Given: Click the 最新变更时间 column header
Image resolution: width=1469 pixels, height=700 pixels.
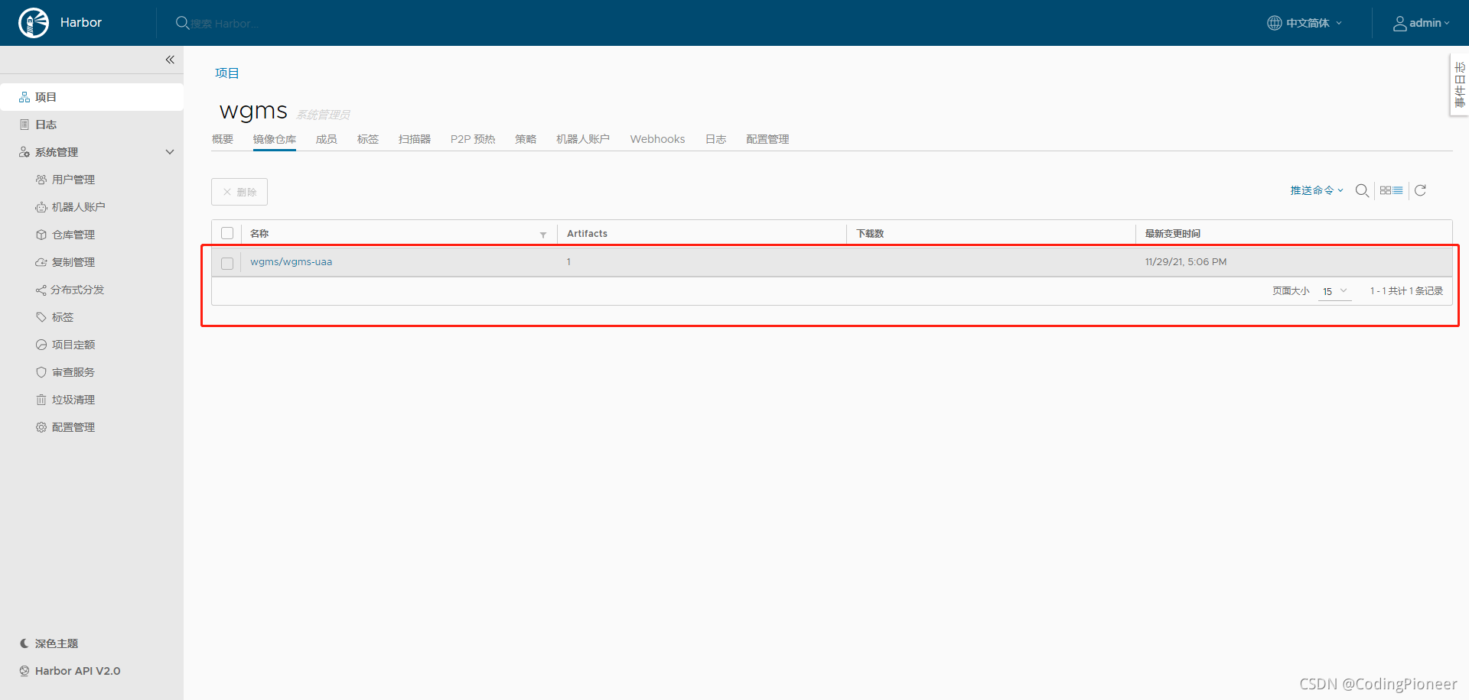Looking at the screenshot, I should 1173,234.
